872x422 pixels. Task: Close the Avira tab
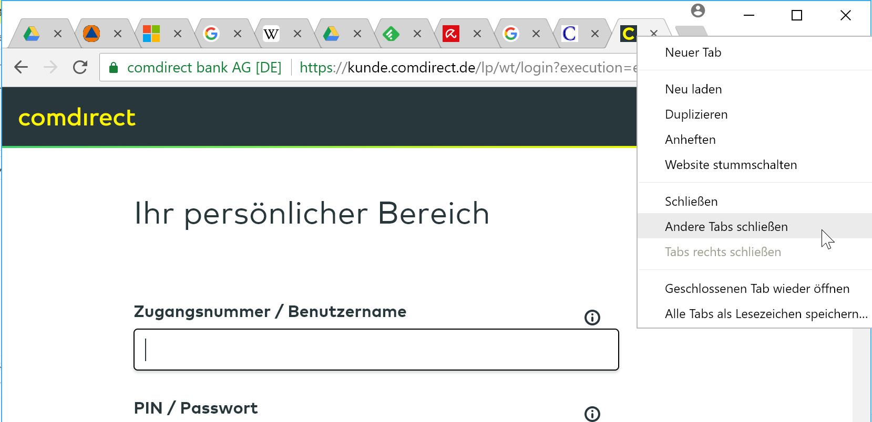(x=477, y=34)
